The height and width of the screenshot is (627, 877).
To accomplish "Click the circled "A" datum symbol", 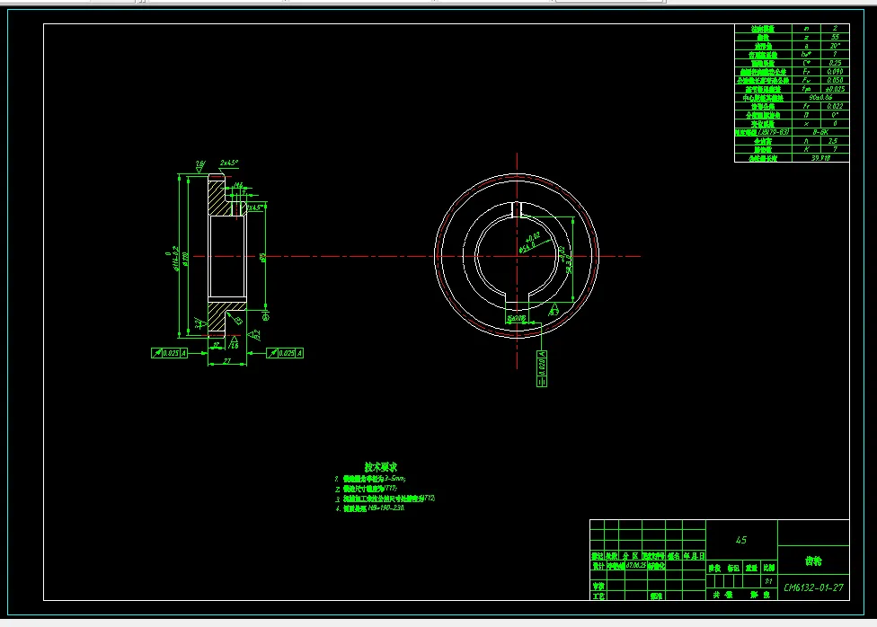I will 266,317.
